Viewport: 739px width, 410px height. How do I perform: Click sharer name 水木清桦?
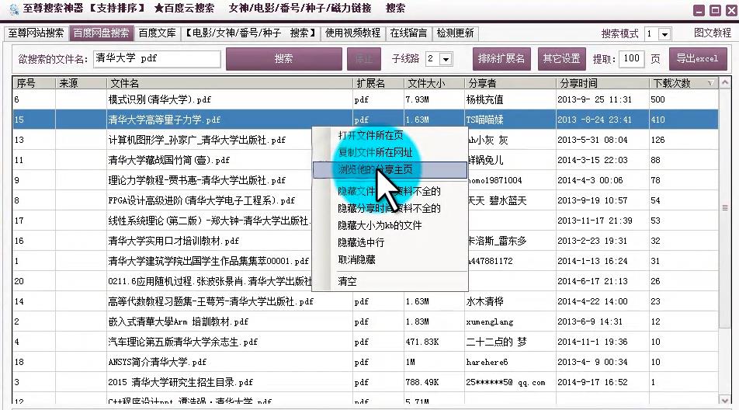(485, 301)
